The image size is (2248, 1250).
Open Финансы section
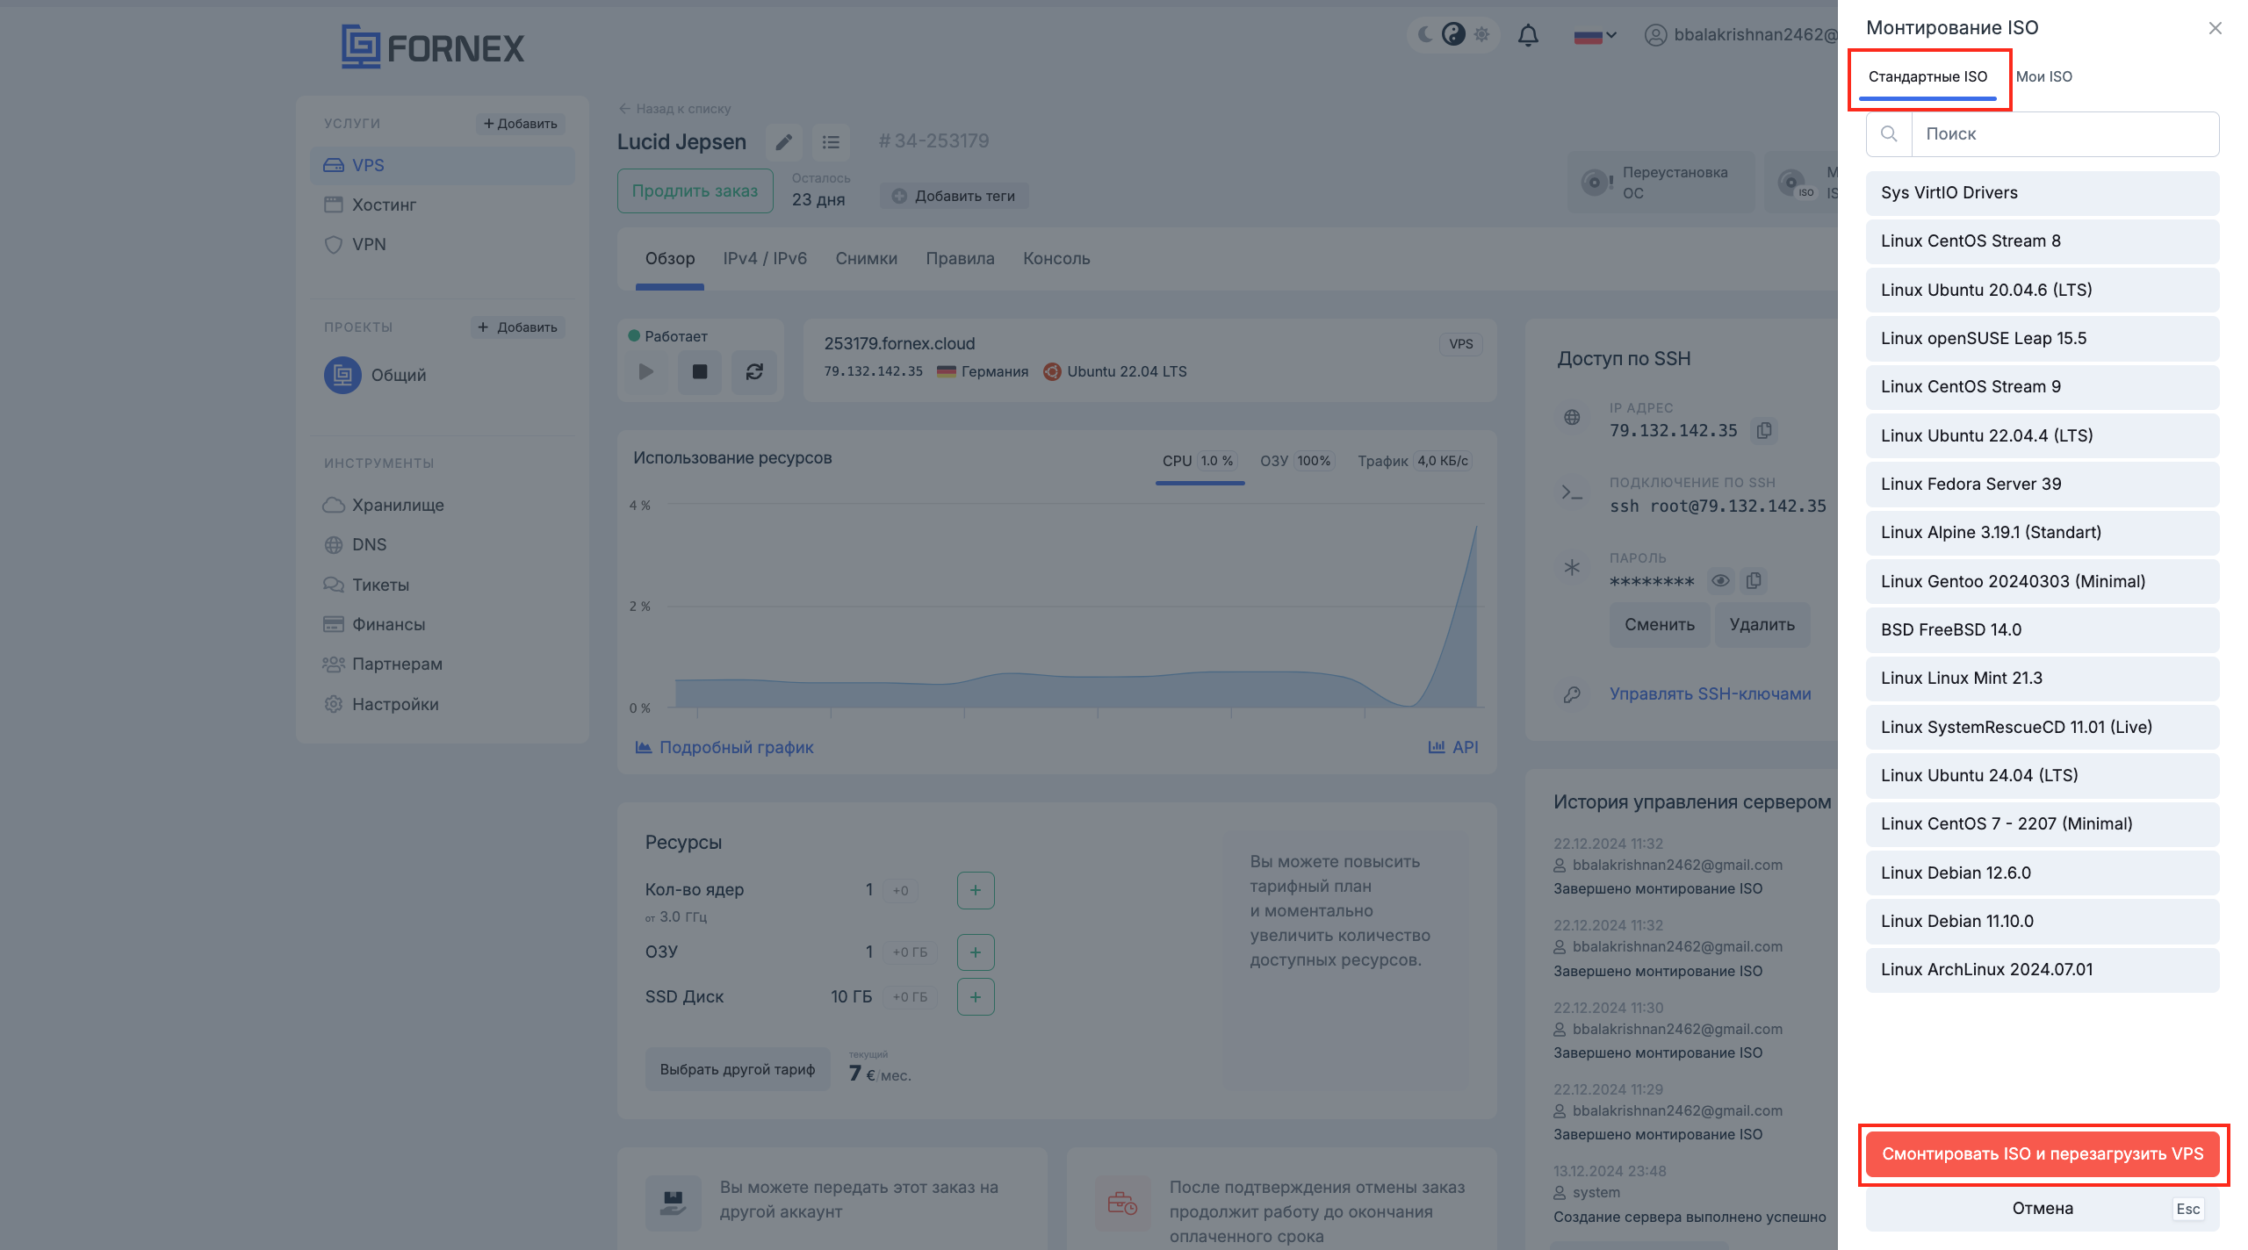coord(374,624)
